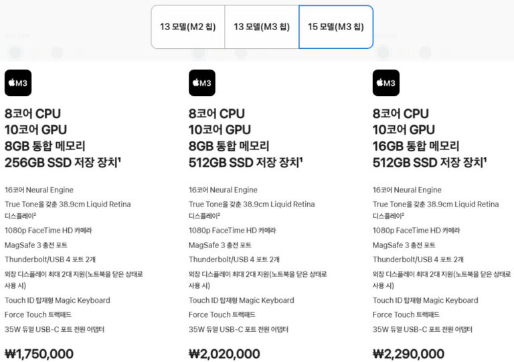Image resolution: width=514 pixels, height=362 pixels.
Task: Click the M3 chip icon above the 16GB model
Action: (x=386, y=82)
